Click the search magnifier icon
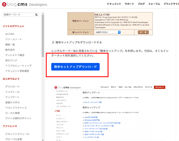The image size is (179, 141). [x=36, y=15]
